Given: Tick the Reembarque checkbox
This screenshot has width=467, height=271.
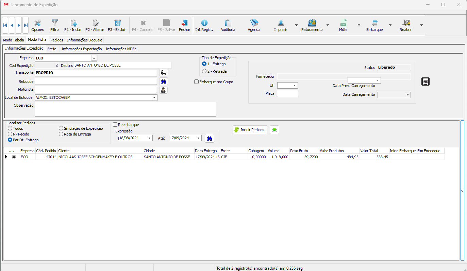Looking at the screenshot, I should pos(115,125).
